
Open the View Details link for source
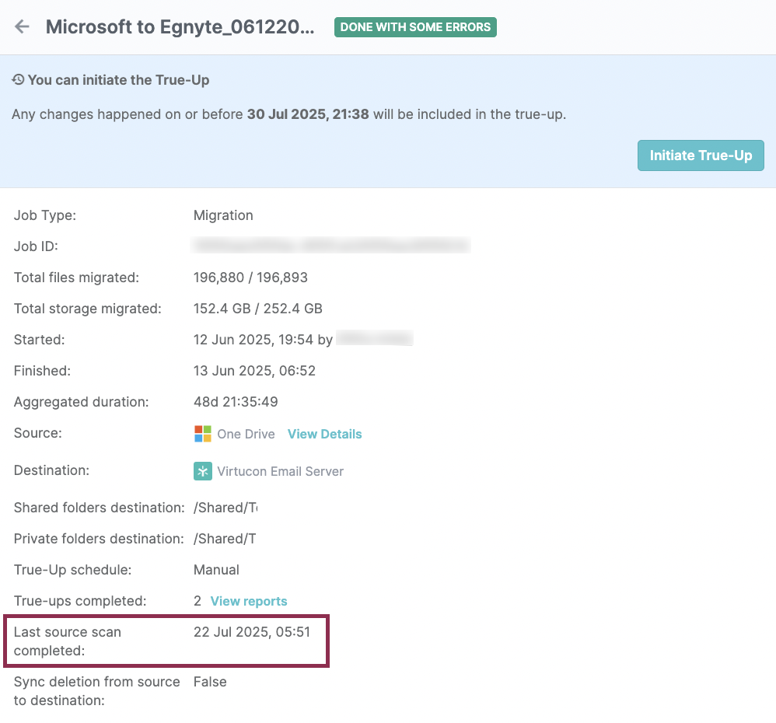tap(324, 434)
